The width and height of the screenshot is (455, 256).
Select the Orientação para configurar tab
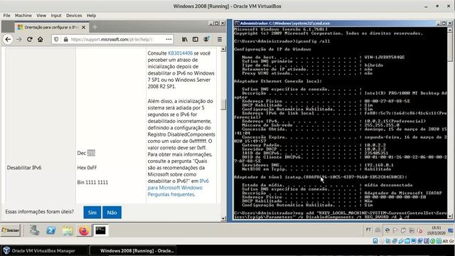(x=52, y=27)
